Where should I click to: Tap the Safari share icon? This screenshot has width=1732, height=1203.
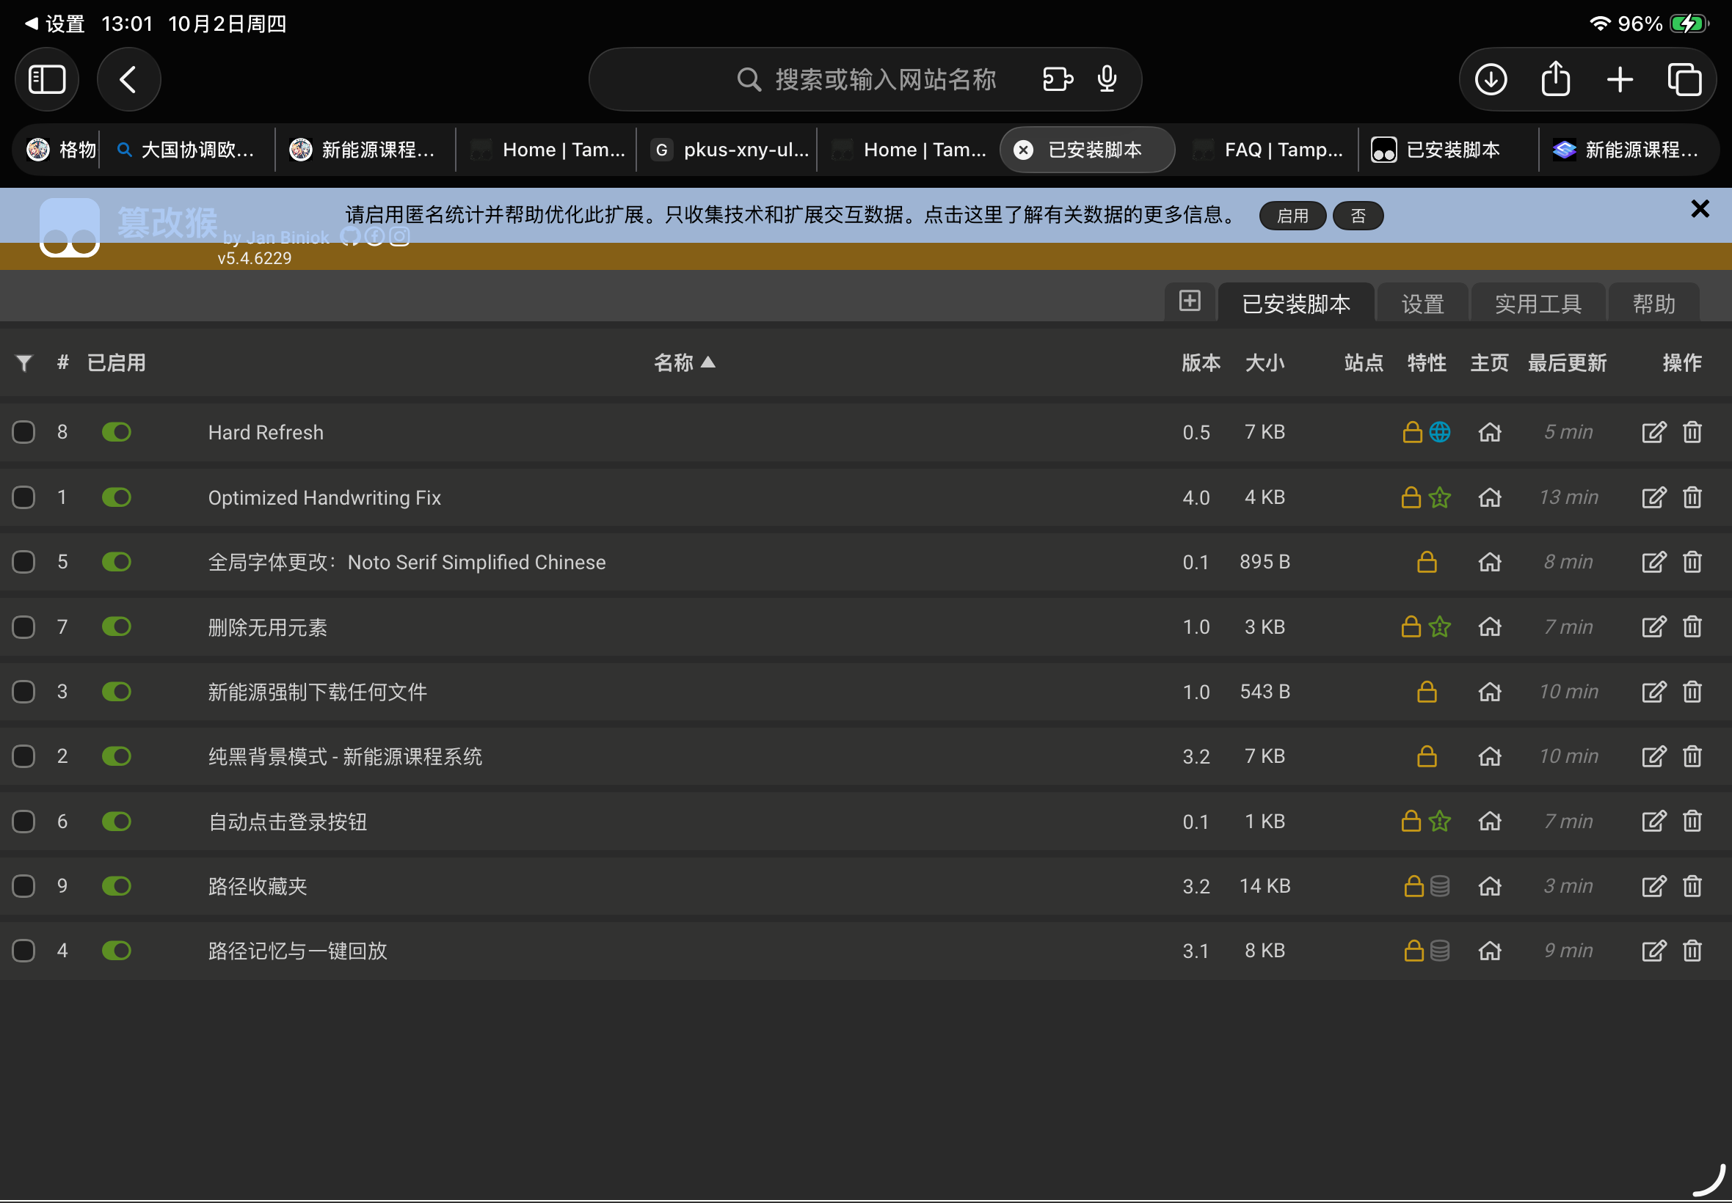pyautogui.click(x=1556, y=79)
